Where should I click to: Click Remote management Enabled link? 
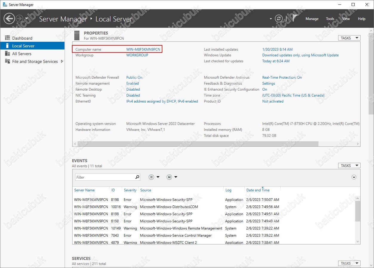(x=133, y=83)
